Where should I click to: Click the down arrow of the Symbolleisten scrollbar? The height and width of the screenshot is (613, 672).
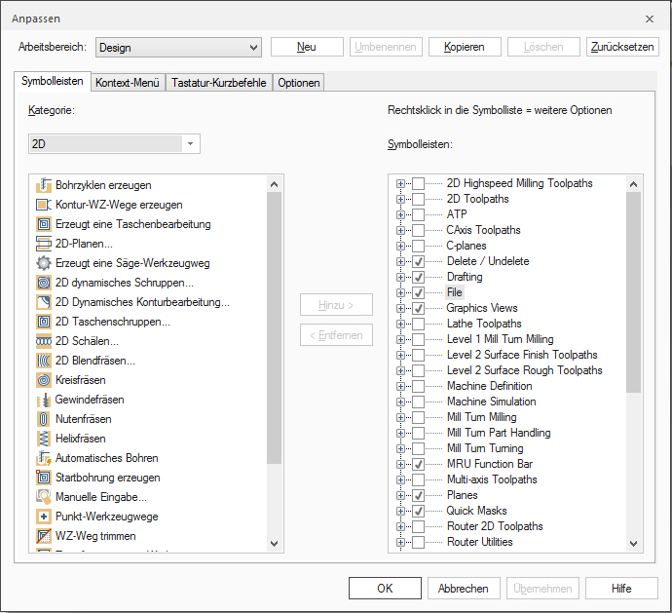click(x=634, y=544)
